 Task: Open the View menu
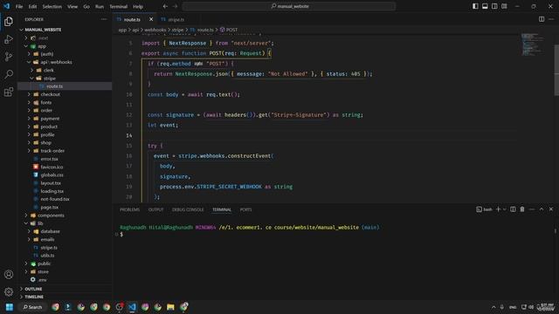pyautogui.click(x=72, y=6)
